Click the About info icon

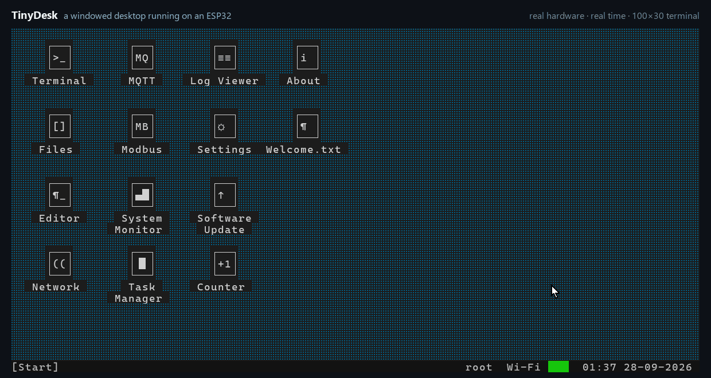coord(307,58)
